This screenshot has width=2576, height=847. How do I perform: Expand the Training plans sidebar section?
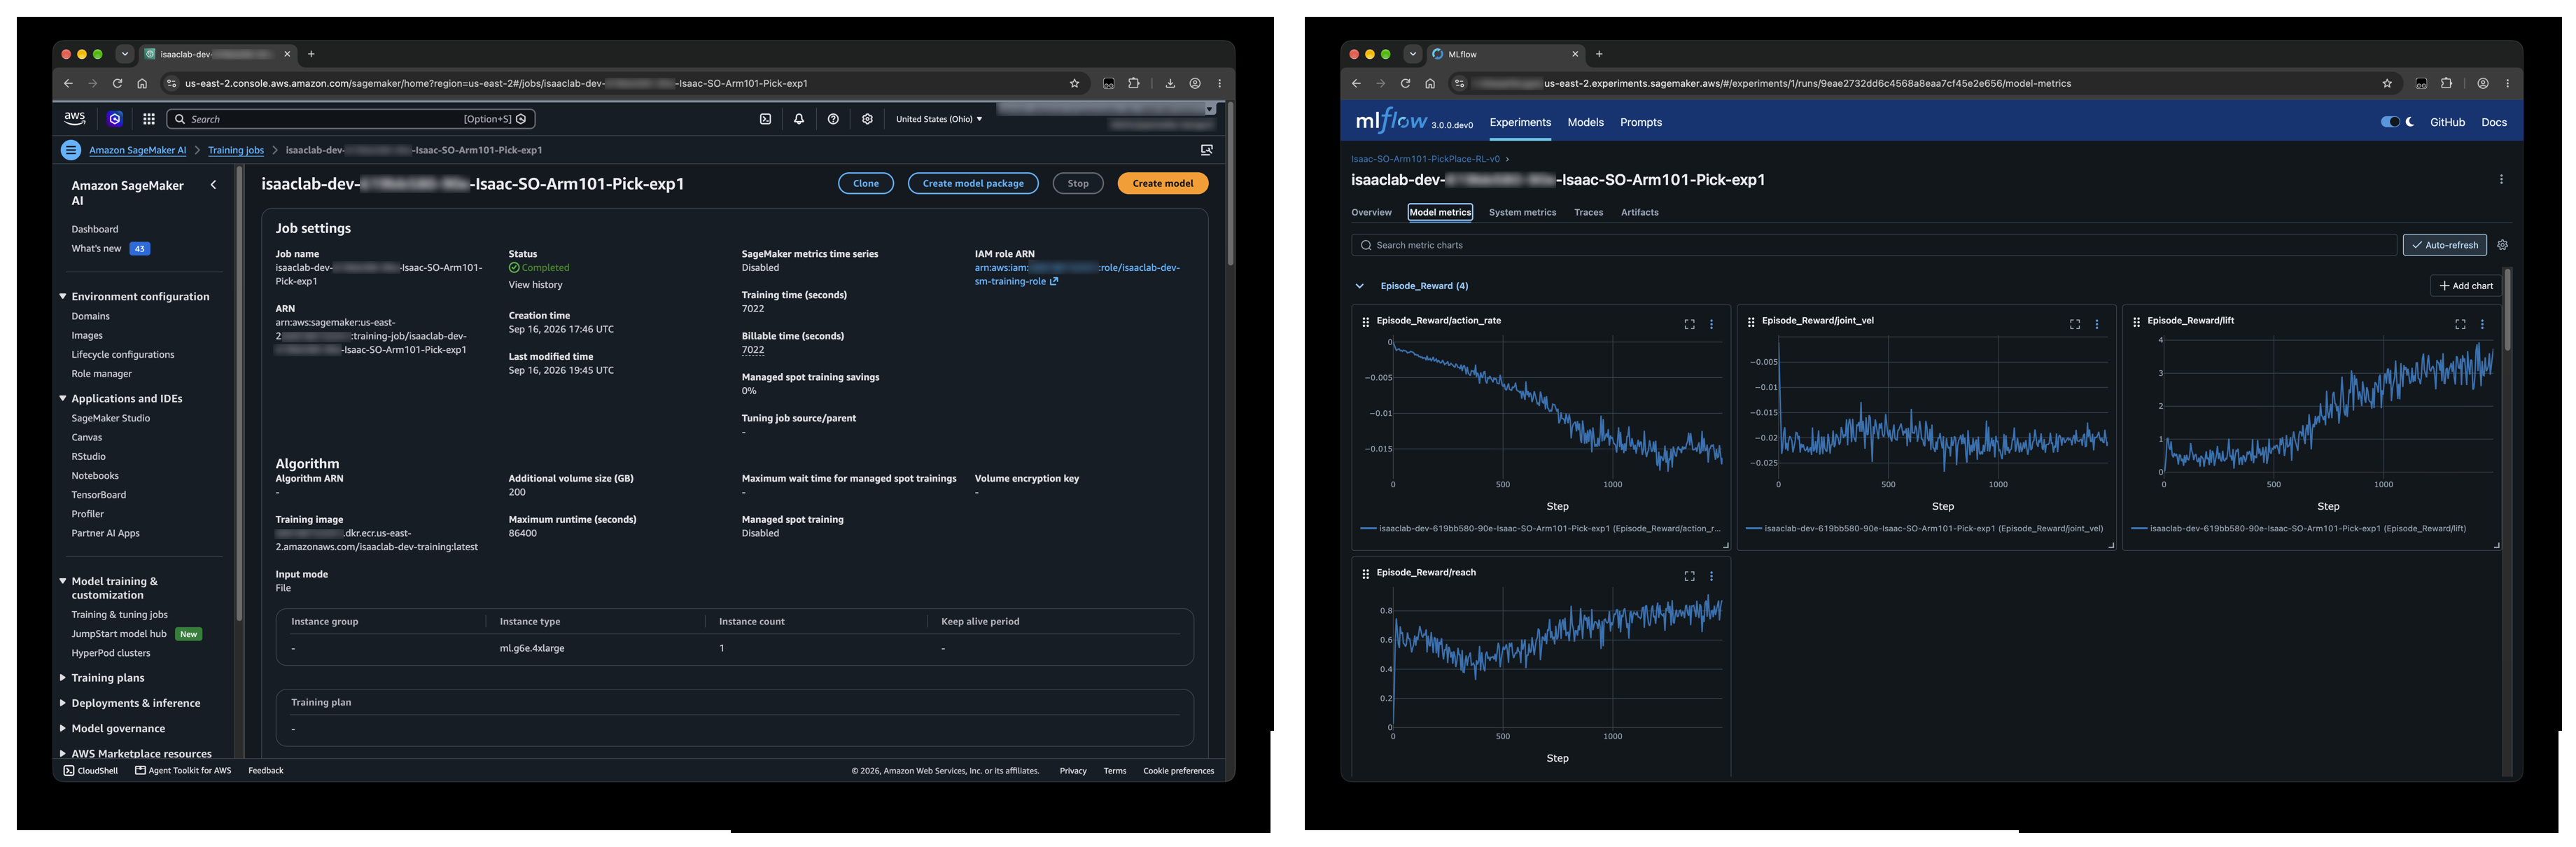(62, 678)
